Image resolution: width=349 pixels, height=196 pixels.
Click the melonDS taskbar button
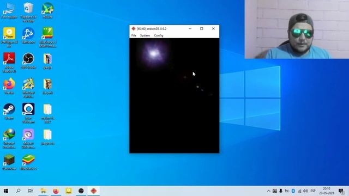point(94,191)
